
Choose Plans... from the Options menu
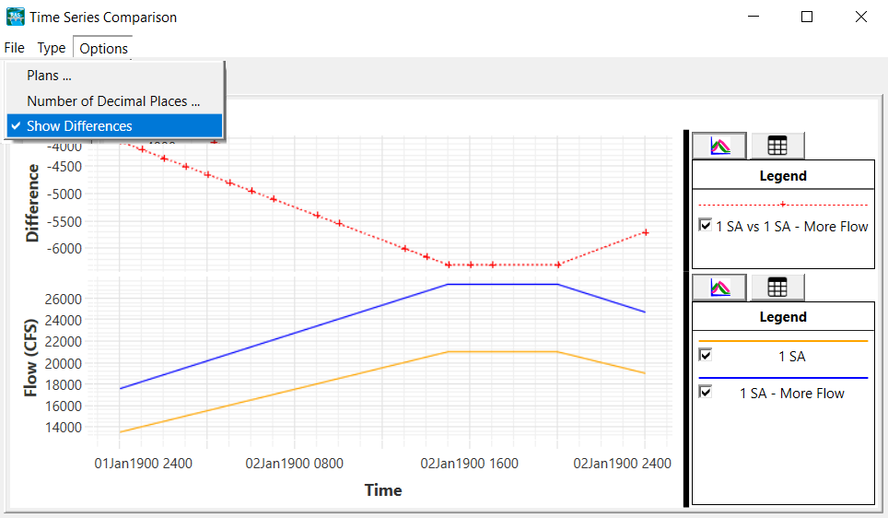(x=50, y=76)
